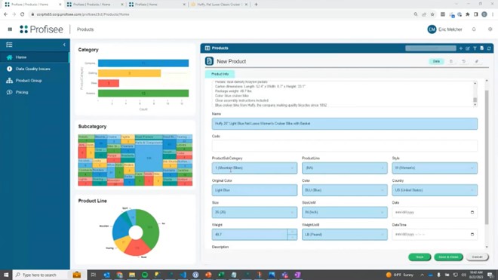Open the hamburger menu next to the Profisee logo
The image size is (498, 280).
coord(10,29)
